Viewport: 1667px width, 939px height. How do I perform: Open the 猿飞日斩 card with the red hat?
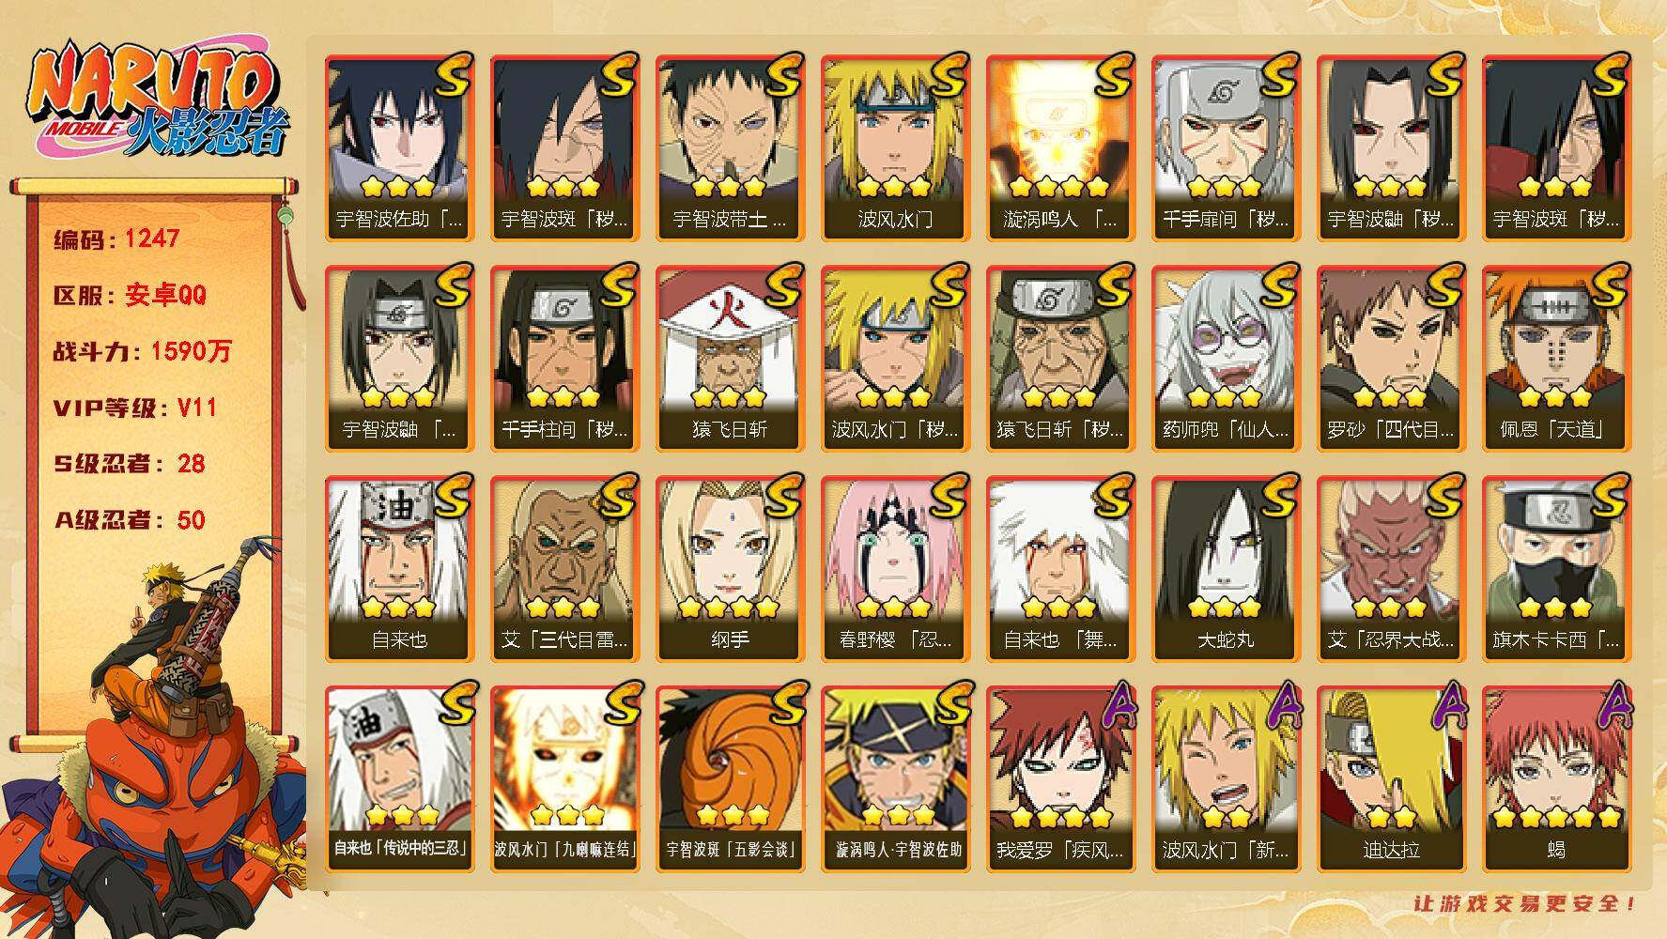click(x=730, y=358)
